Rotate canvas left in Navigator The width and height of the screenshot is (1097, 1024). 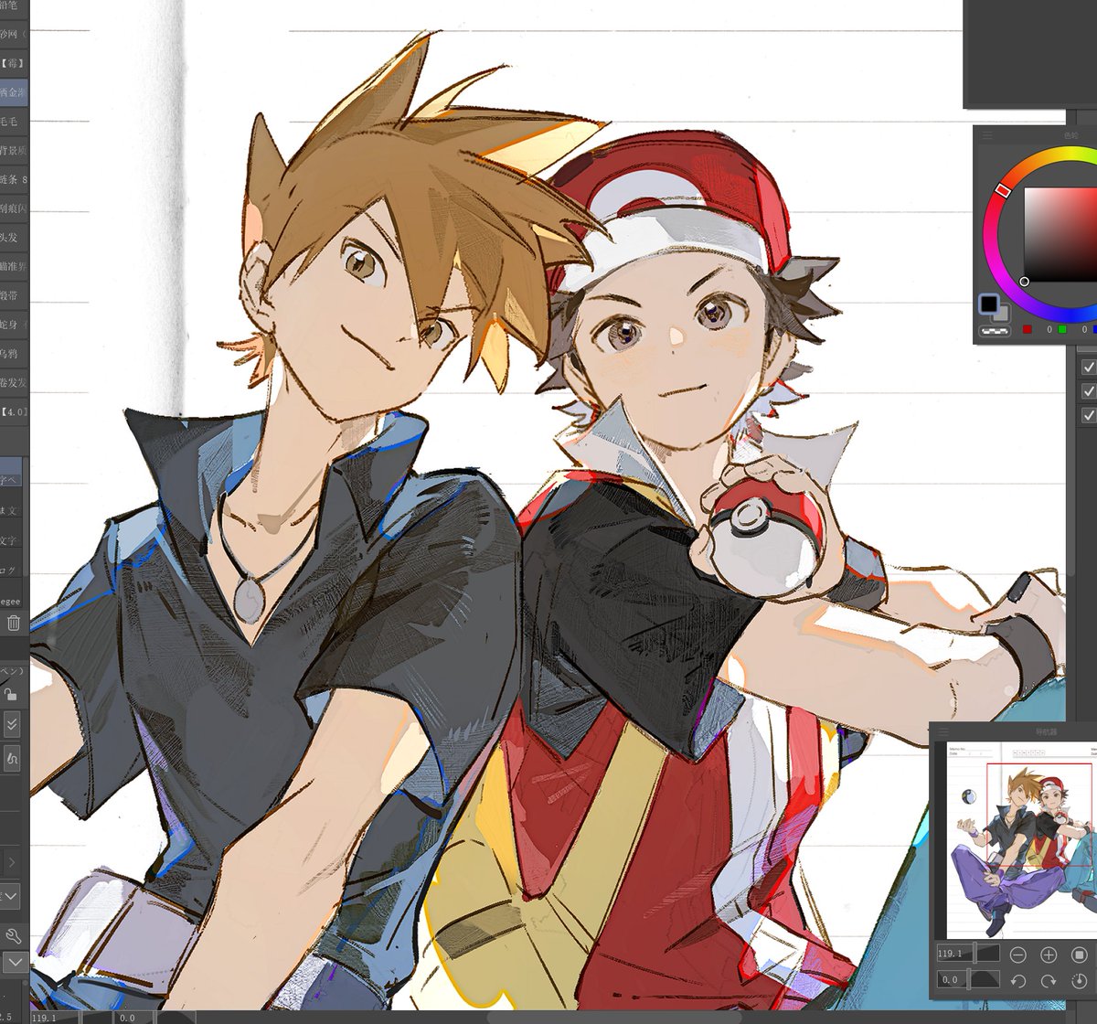click(x=1017, y=980)
